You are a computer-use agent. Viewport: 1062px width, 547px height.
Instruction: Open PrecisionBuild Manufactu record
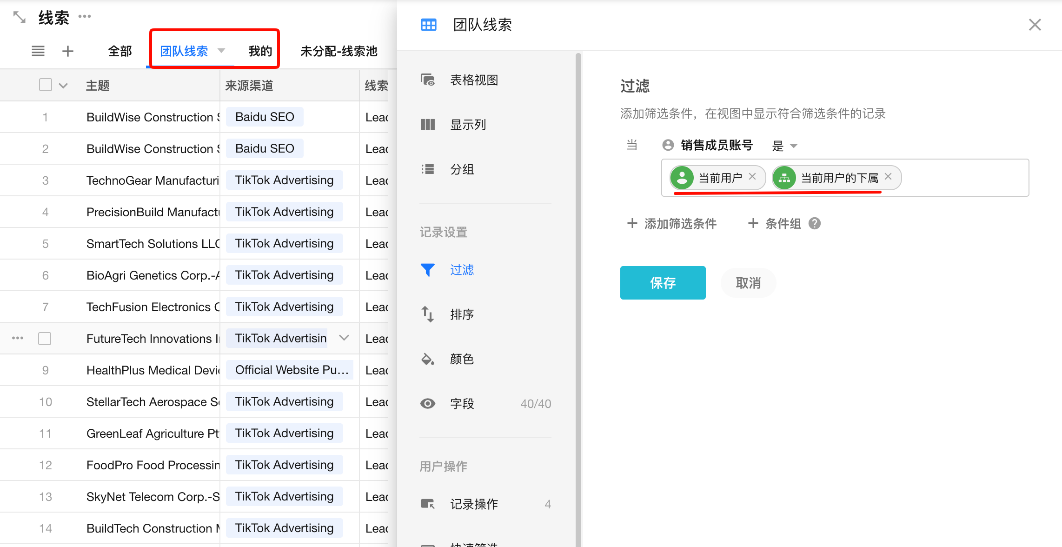[x=153, y=212]
